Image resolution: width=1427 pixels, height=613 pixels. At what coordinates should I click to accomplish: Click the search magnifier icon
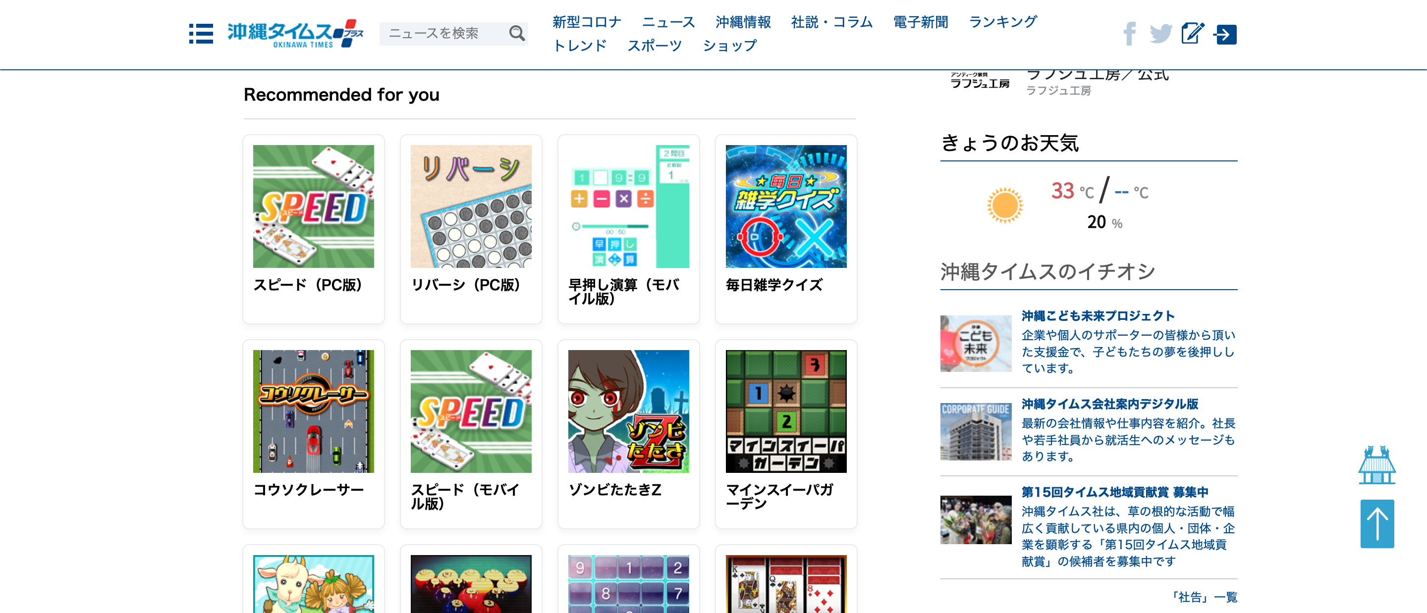pos(516,33)
